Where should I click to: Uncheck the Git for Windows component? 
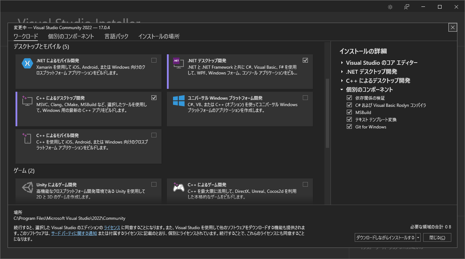coord(349,127)
